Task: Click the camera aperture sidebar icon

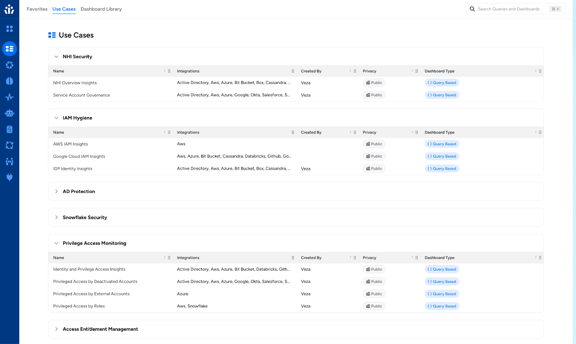Action: tap(9, 65)
